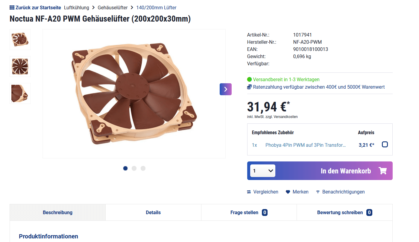419x242 pixels.
Task: Add to cart with In den Warenkorb
Action: (x=345, y=171)
